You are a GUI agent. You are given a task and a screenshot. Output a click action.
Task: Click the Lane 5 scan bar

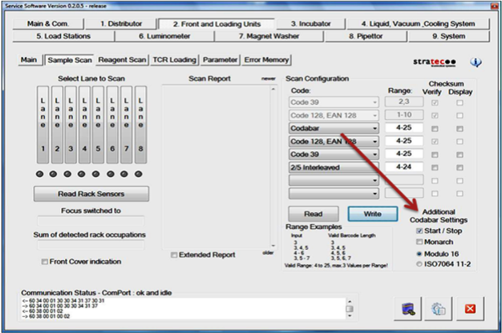(x=98, y=124)
